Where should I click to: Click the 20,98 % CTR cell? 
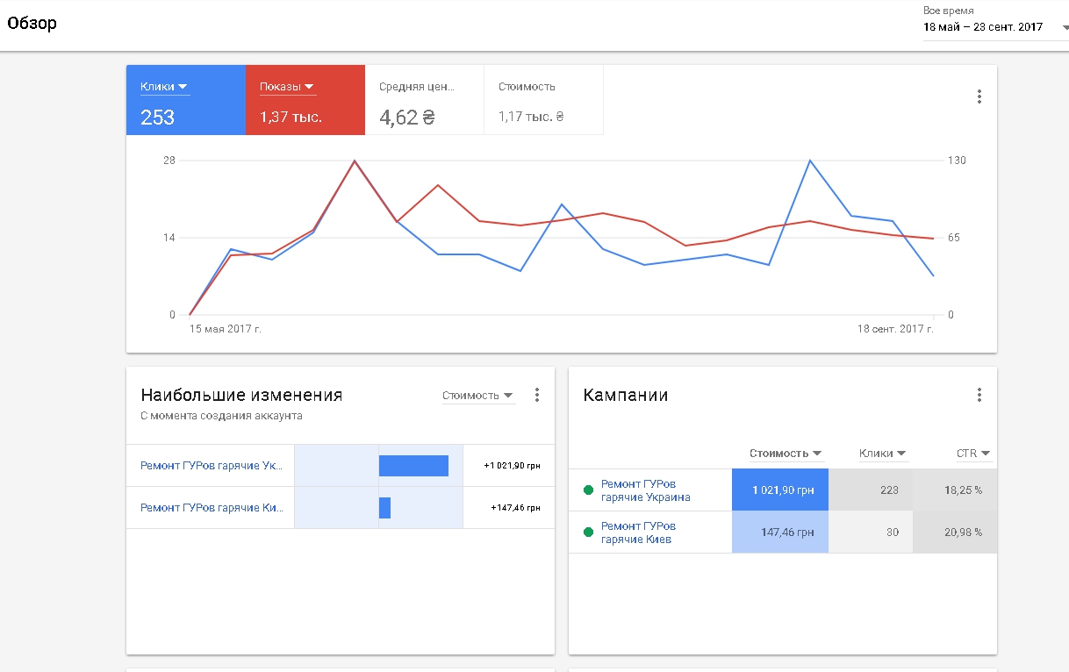[x=955, y=533]
